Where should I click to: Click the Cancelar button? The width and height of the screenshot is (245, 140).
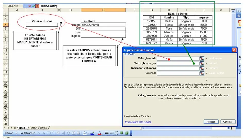(228, 122)
